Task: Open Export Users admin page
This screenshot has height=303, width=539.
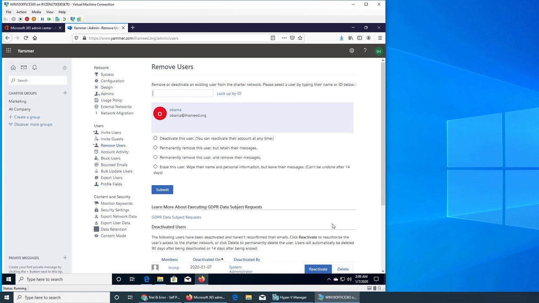Action: point(111,178)
